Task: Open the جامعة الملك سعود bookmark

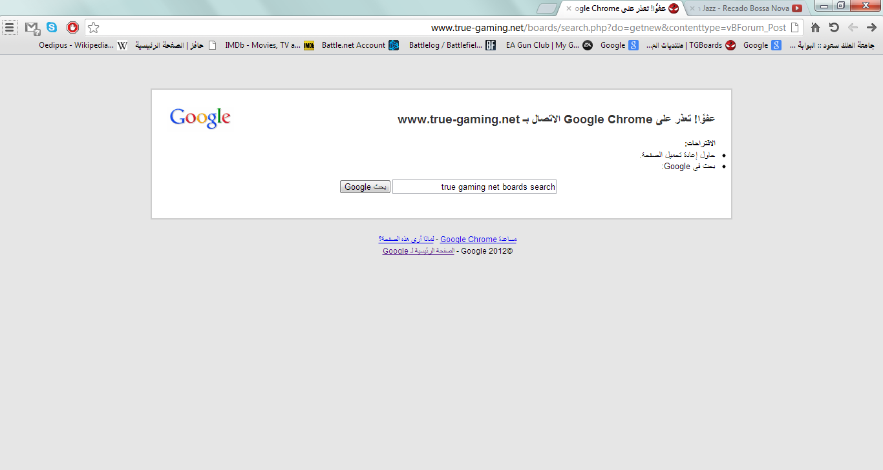Action: [833, 45]
